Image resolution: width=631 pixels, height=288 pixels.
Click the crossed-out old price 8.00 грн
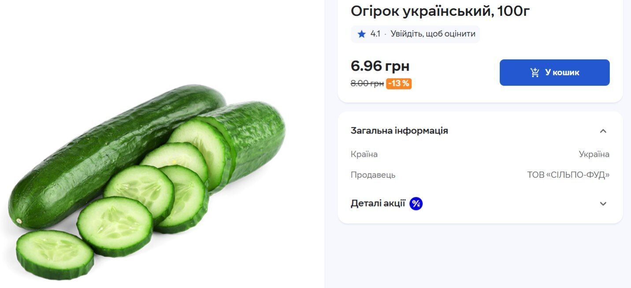click(x=367, y=83)
